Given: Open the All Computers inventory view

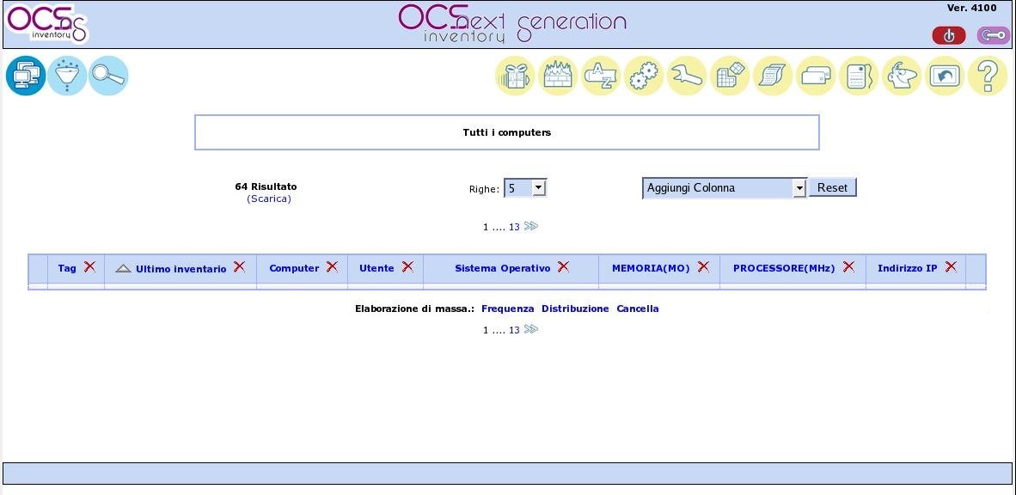Looking at the screenshot, I should pyautogui.click(x=26, y=76).
